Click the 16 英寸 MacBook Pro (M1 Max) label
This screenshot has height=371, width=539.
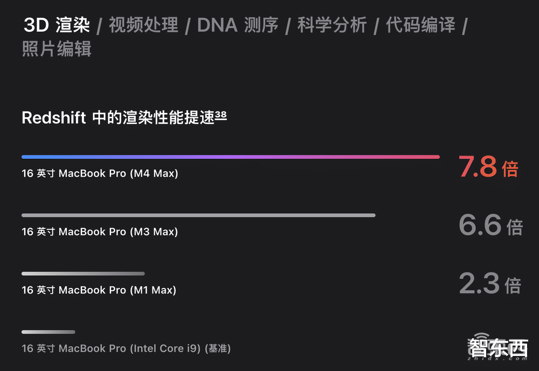[x=99, y=290]
